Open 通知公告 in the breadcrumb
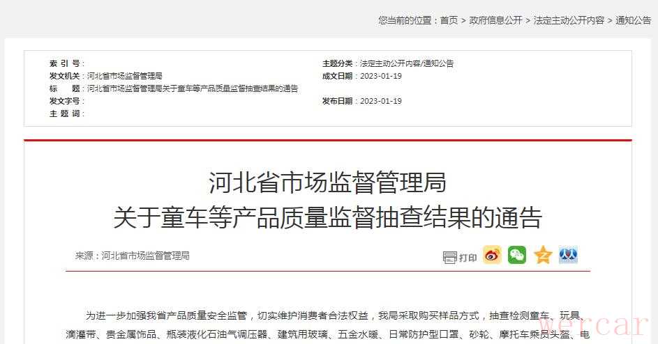Viewport: 658px width, 344px height. point(634,20)
